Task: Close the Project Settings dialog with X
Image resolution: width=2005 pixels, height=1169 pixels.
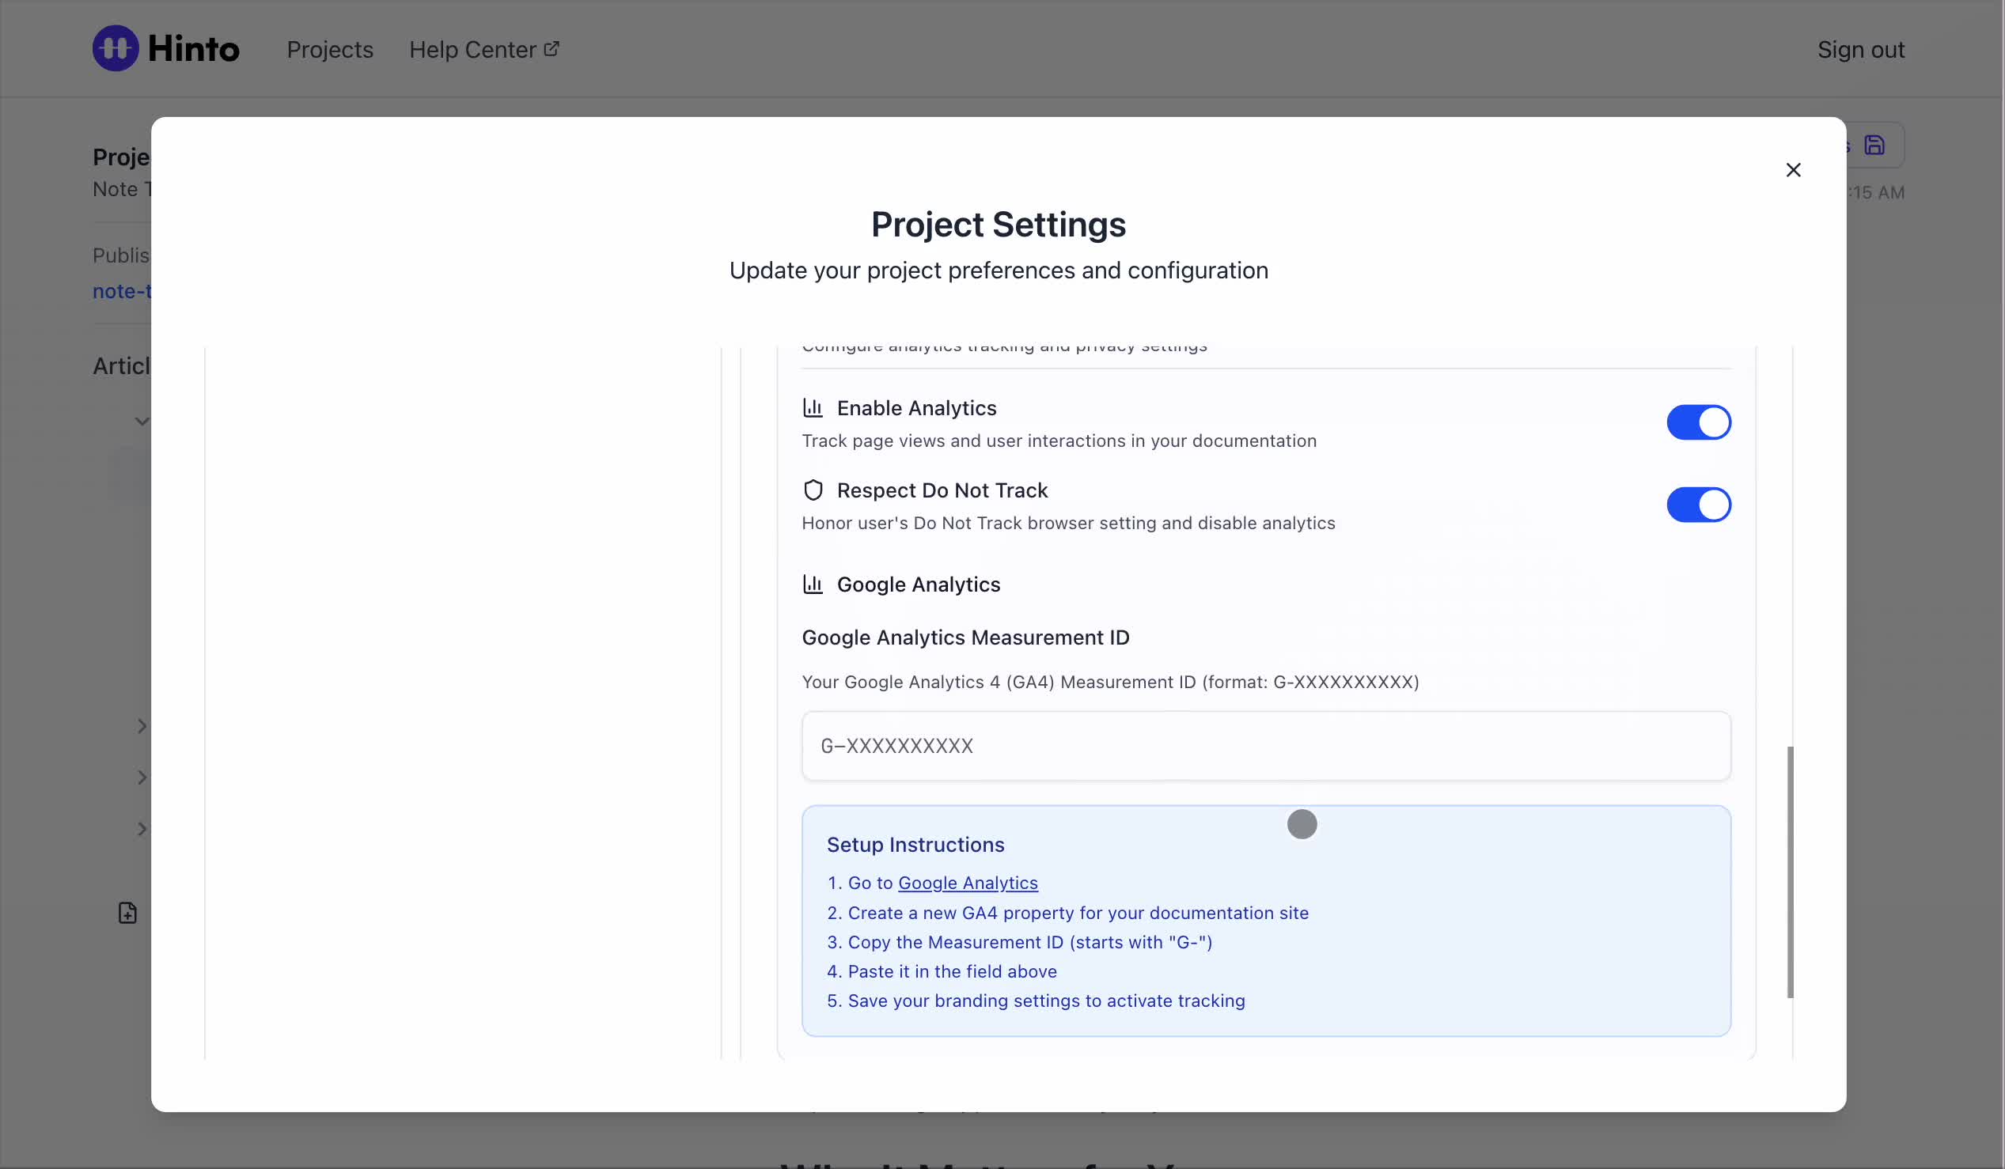Action: click(x=1793, y=170)
